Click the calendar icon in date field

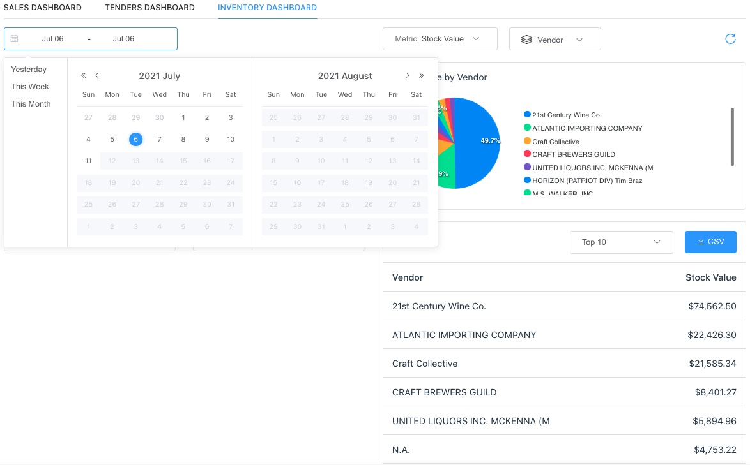coord(15,39)
